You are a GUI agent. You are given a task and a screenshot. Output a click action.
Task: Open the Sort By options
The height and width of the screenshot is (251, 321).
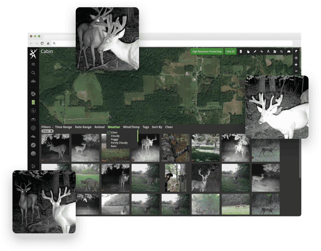click(157, 127)
